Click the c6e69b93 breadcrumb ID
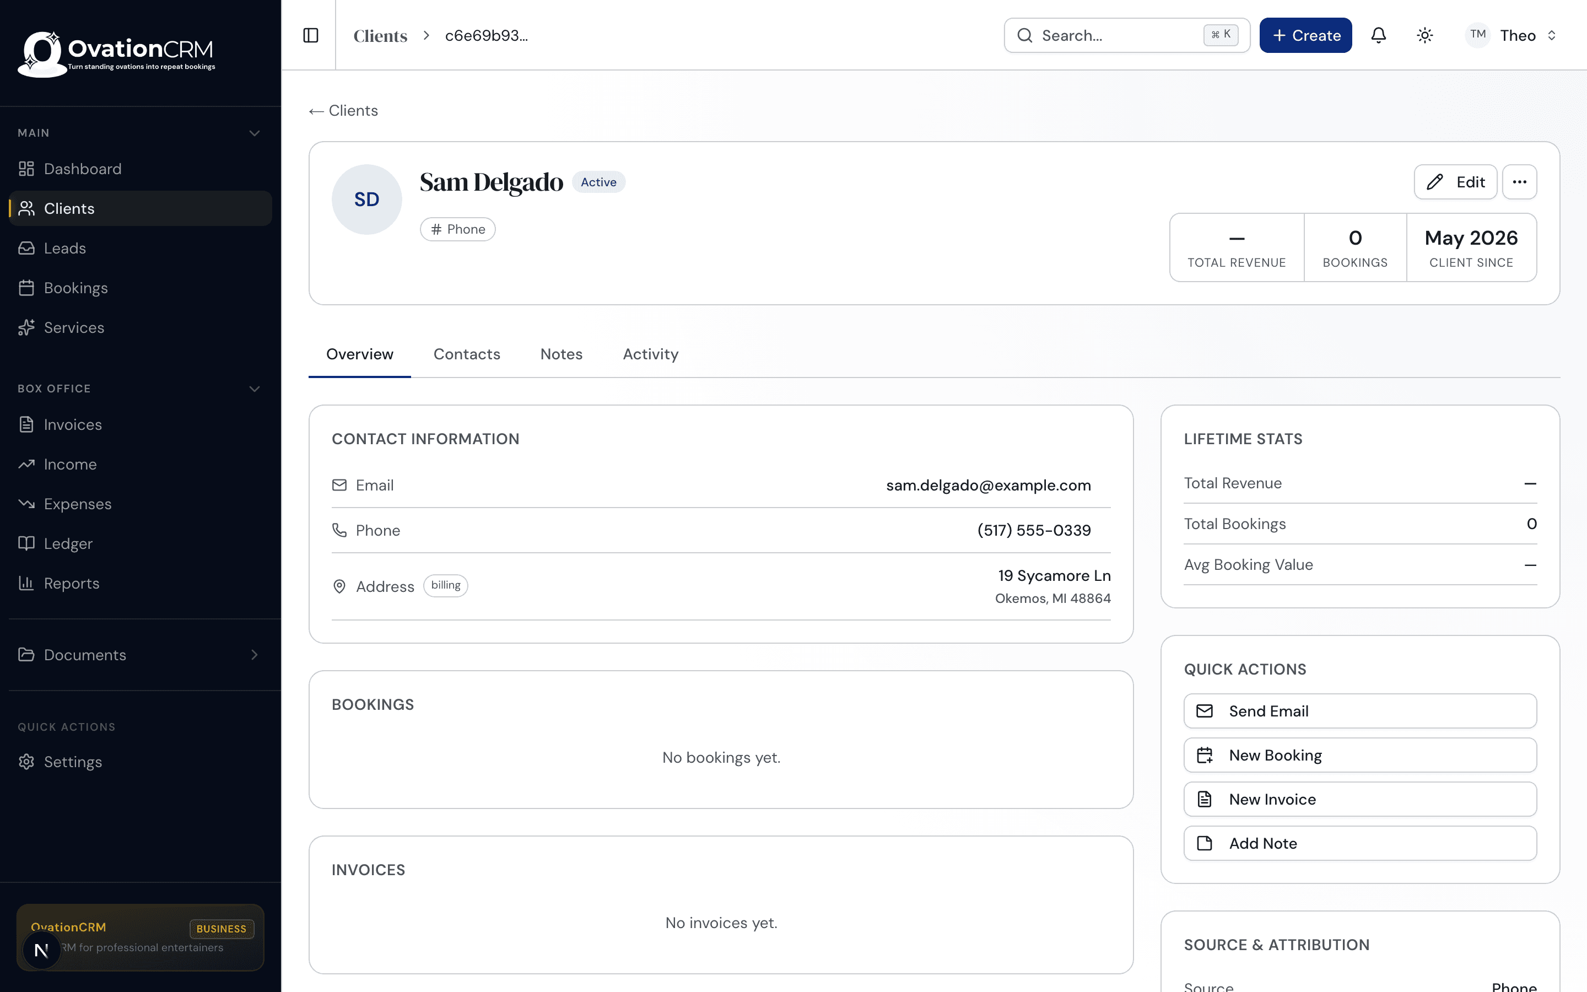The height and width of the screenshot is (992, 1587). pyautogui.click(x=487, y=35)
